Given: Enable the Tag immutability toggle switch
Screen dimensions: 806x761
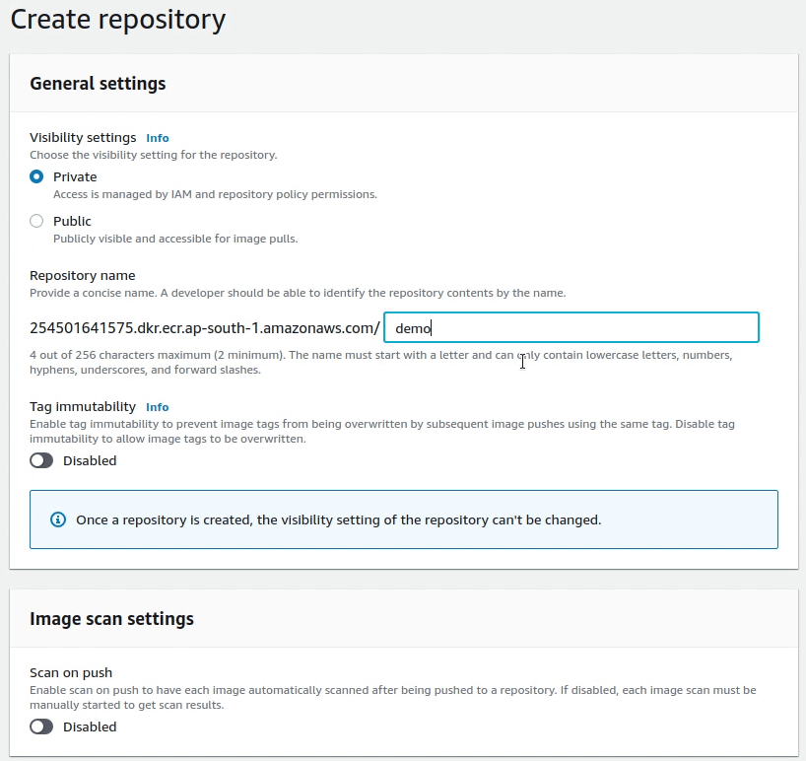Looking at the screenshot, I should pyautogui.click(x=41, y=461).
